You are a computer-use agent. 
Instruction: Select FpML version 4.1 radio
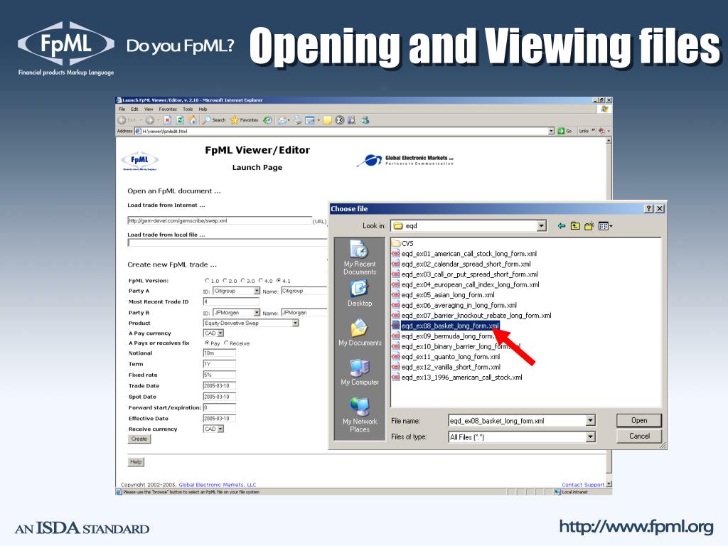[x=279, y=280]
